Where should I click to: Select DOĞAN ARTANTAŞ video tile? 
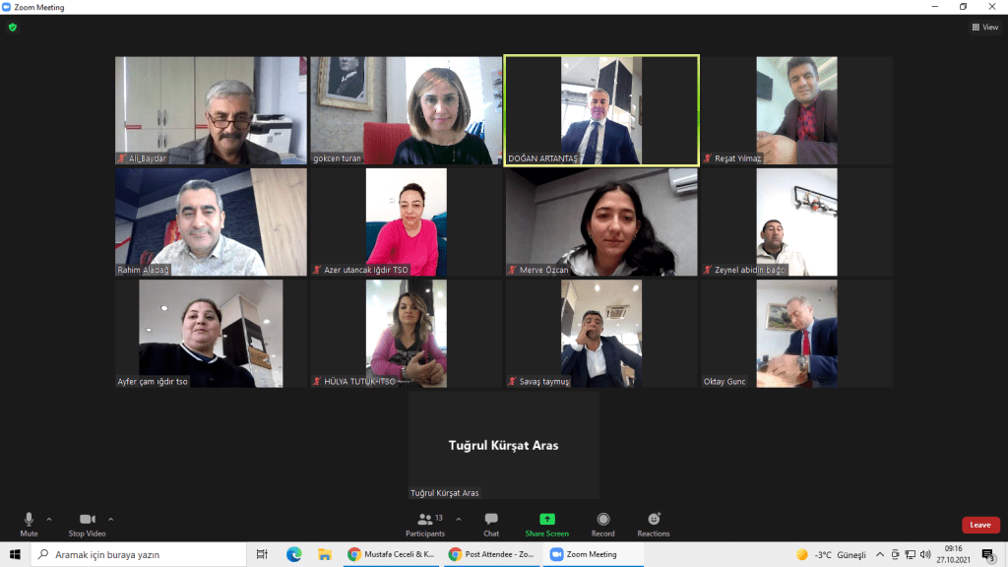coord(600,109)
